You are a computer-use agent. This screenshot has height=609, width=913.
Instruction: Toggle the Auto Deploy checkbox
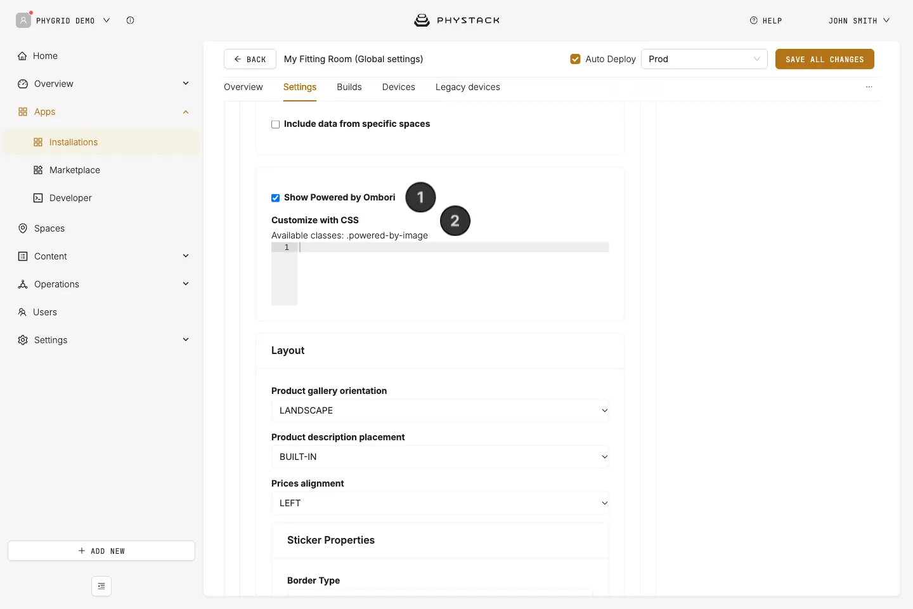coord(576,59)
